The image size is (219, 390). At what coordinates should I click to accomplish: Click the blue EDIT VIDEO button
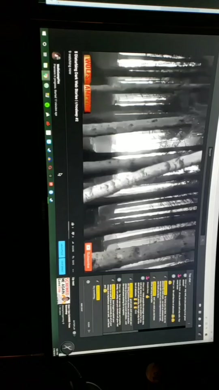62,266
